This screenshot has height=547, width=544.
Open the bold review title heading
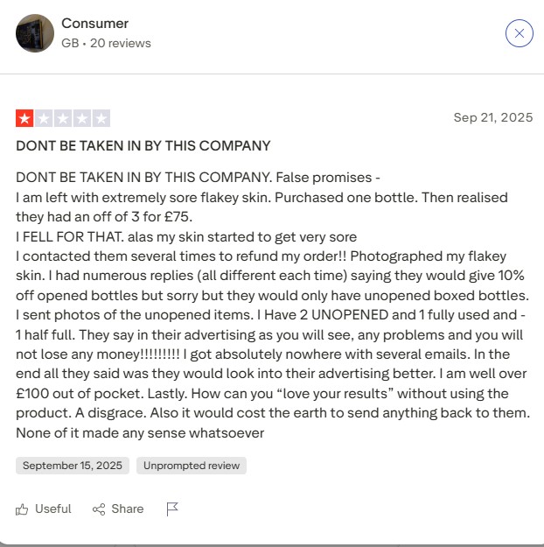coord(143,146)
